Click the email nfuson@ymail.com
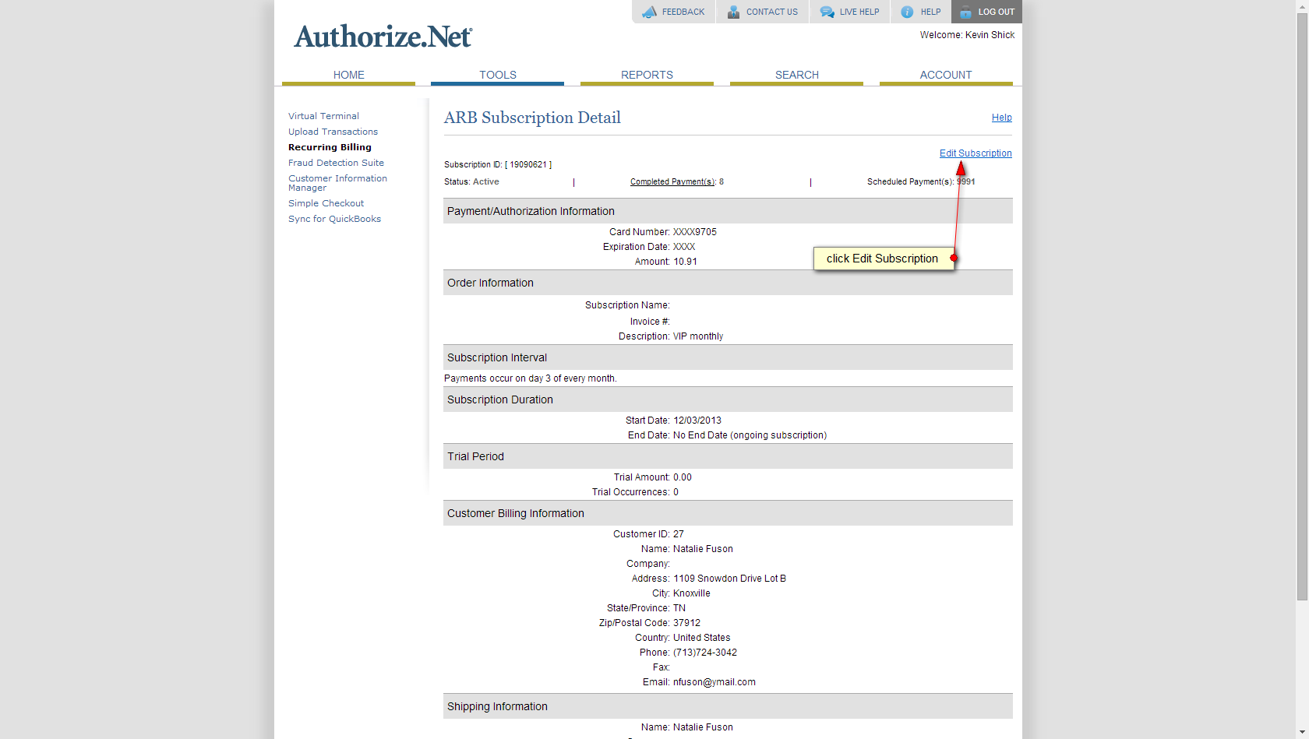The image size is (1309, 739). pos(714,682)
